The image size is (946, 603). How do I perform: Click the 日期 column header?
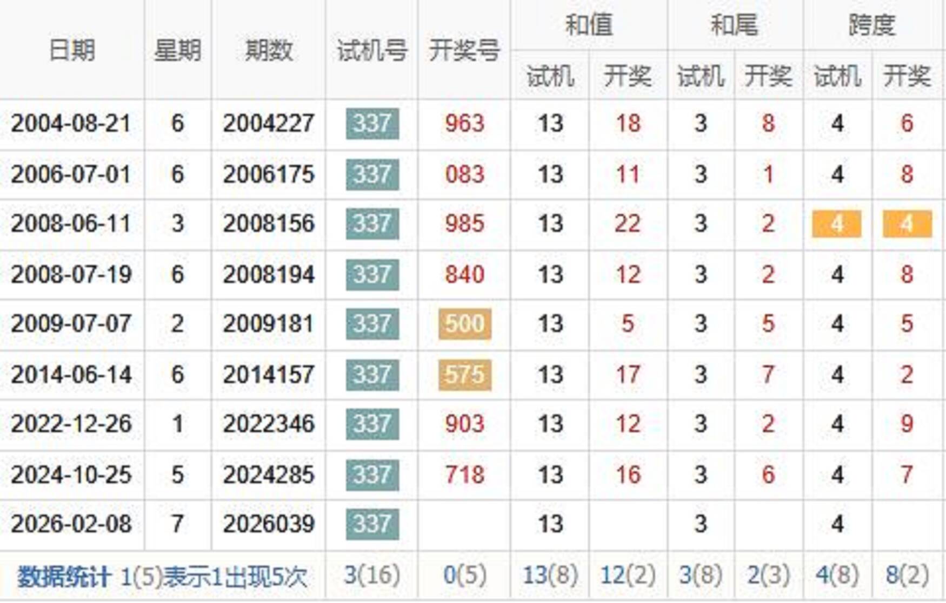[x=71, y=50]
